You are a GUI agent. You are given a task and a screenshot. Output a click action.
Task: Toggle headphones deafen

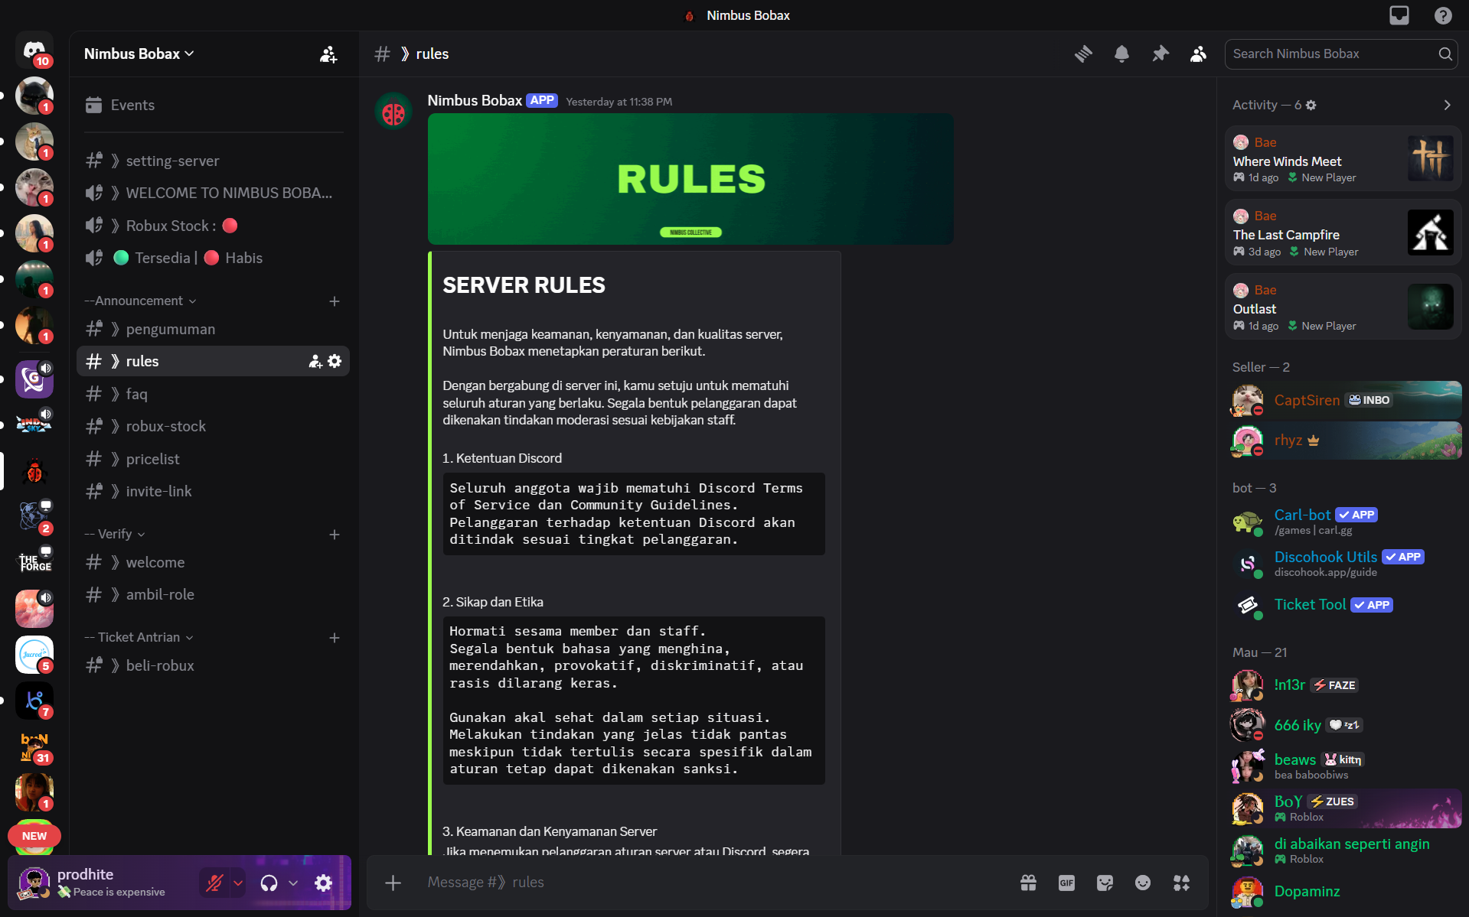point(269,883)
